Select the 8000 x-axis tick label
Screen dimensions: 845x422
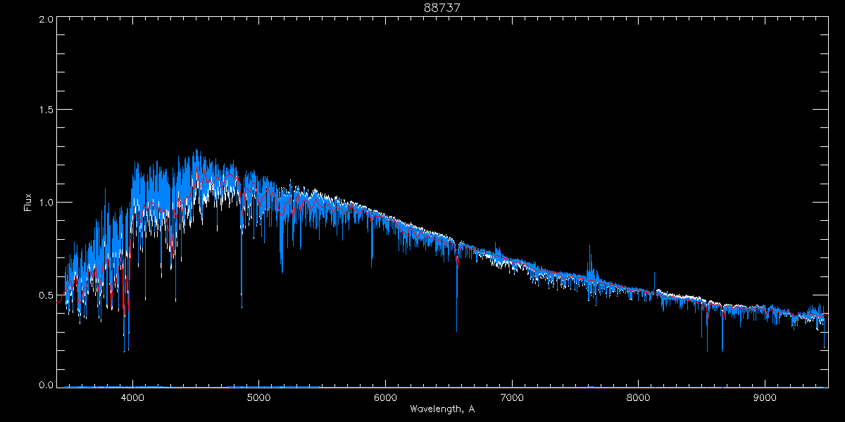click(639, 397)
